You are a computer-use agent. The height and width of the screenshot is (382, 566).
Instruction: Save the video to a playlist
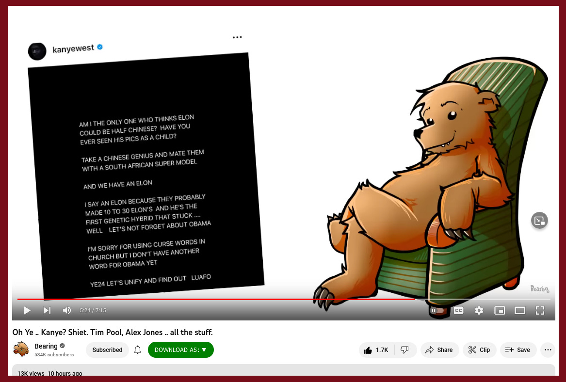518,350
